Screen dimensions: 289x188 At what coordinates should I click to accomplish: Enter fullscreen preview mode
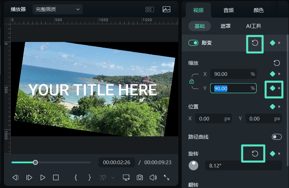[x=166, y=178]
